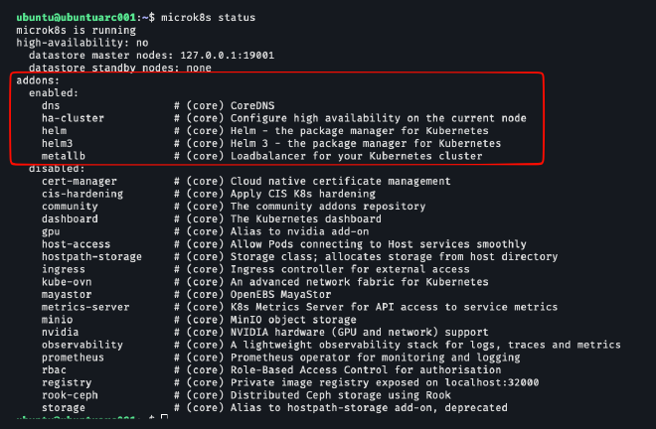The height and width of the screenshot is (429, 656).
Task: Click the 'cert-manager' addon name
Action: click(x=78, y=182)
